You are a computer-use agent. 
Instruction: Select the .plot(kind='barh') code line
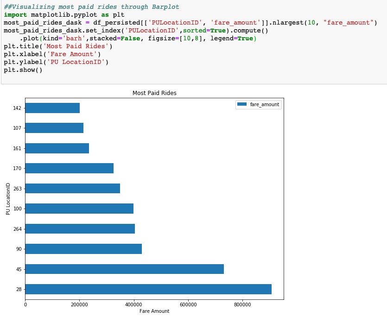coord(138,38)
